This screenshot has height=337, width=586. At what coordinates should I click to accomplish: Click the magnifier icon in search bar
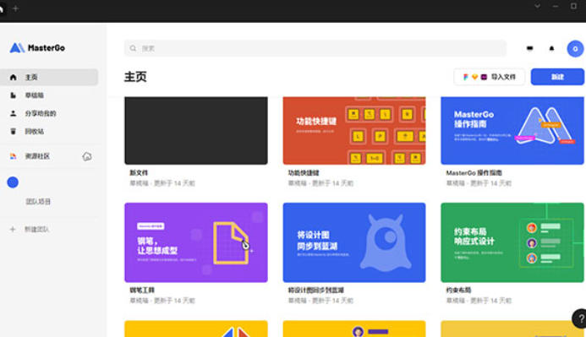(x=133, y=48)
